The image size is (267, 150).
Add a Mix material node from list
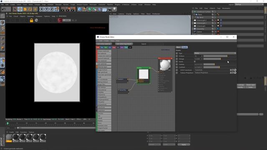[104, 53]
